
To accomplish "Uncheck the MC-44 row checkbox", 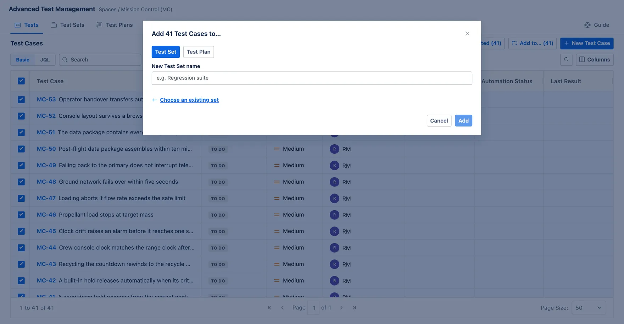I will click(21, 247).
